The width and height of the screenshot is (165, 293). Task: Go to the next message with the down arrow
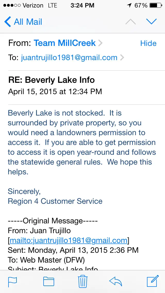tap(151, 22)
